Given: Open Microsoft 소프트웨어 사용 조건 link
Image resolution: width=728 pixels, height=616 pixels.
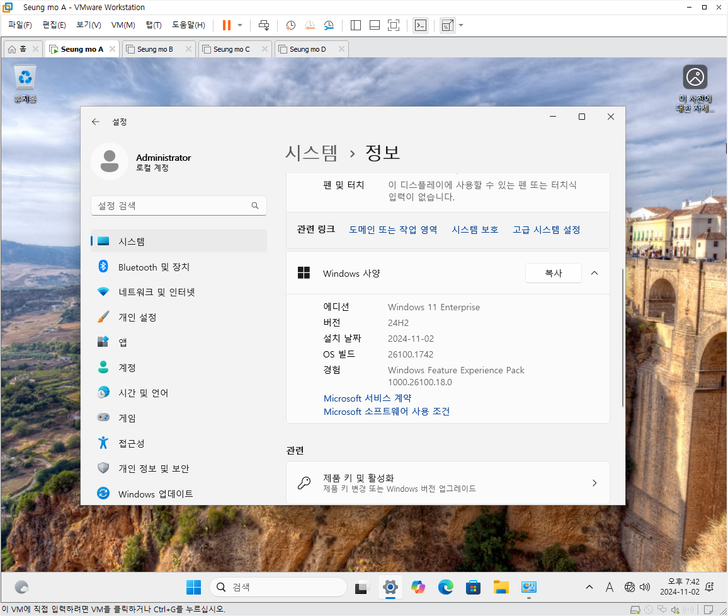Looking at the screenshot, I should click(x=387, y=412).
